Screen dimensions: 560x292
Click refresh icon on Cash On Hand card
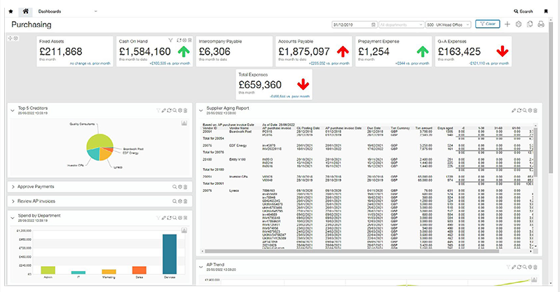click(x=179, y=41)
